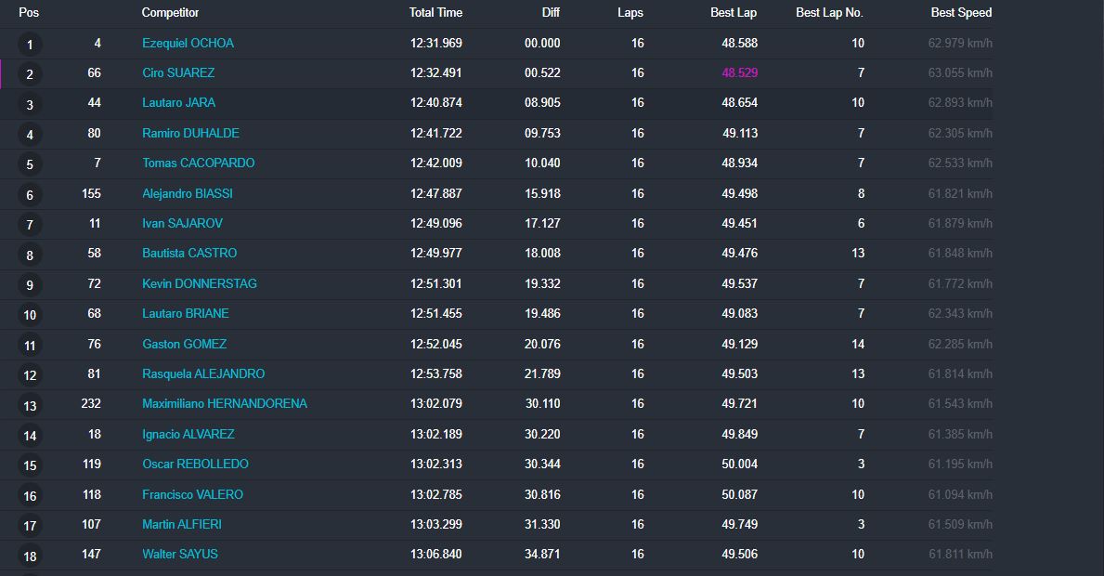Click the purple fastest lap time 48.529
Screen dimensions: 1104x576
739,72
